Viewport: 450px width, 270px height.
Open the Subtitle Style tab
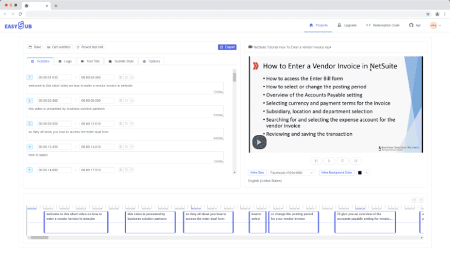click(121, 61)
